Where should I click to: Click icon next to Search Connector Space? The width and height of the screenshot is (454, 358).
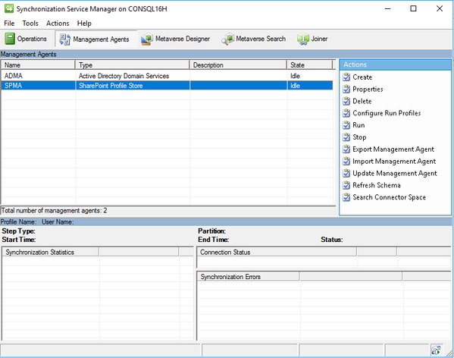346,197
